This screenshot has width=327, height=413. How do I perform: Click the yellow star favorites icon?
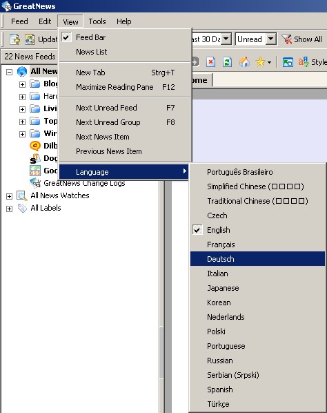pyautogui.click(x=260, y=62)
